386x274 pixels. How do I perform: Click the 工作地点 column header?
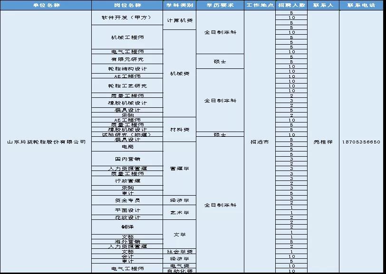(260, 5)
